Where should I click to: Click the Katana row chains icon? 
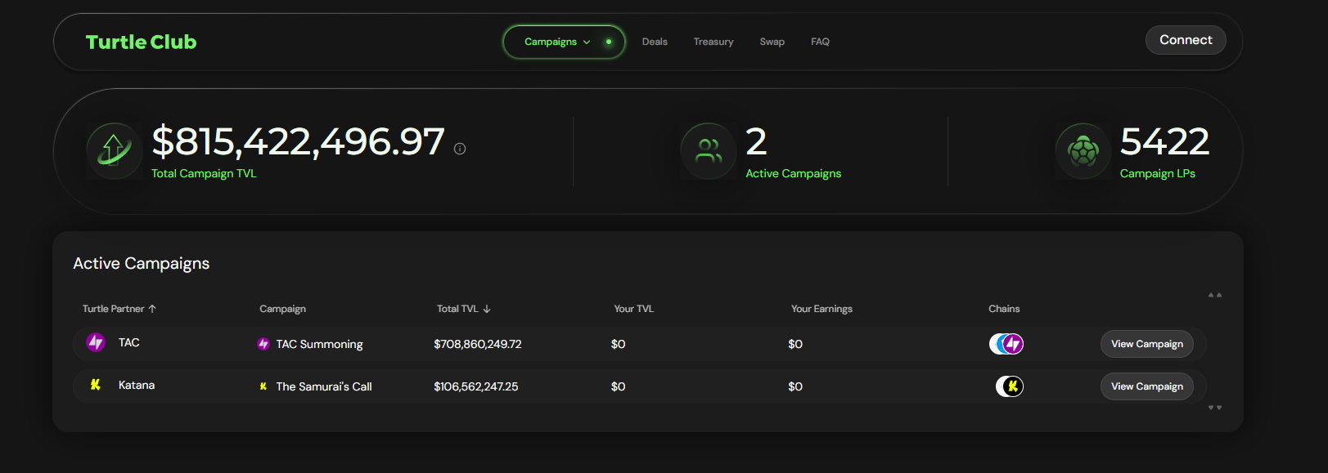(x=1009, y=386)
